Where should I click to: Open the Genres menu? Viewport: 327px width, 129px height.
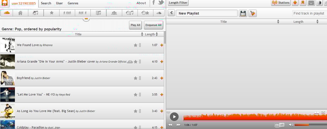(73, 3)
